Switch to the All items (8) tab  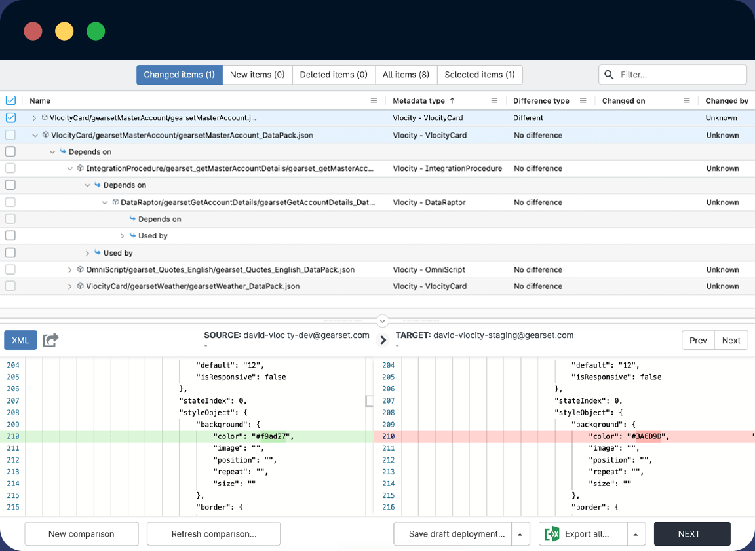tap(406, 75)
